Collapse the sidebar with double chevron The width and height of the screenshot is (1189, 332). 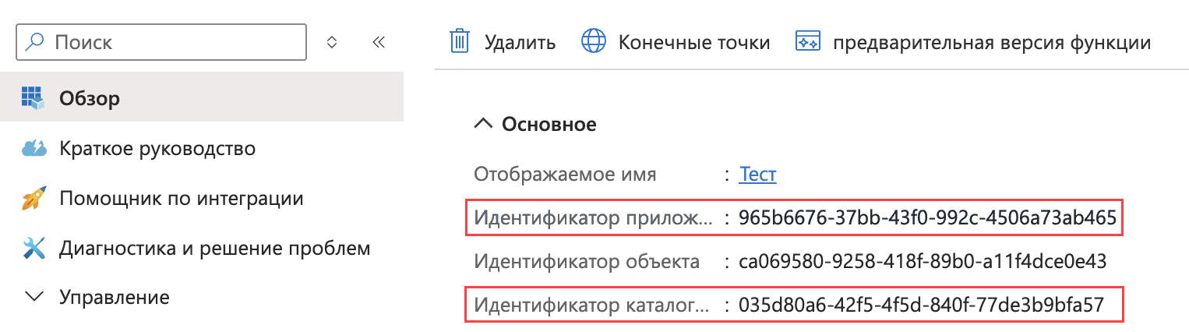tap(379, 42)
